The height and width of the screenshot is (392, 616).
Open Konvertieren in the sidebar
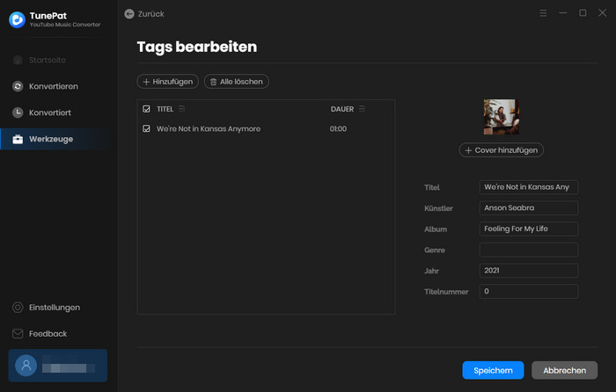[53, 86]
